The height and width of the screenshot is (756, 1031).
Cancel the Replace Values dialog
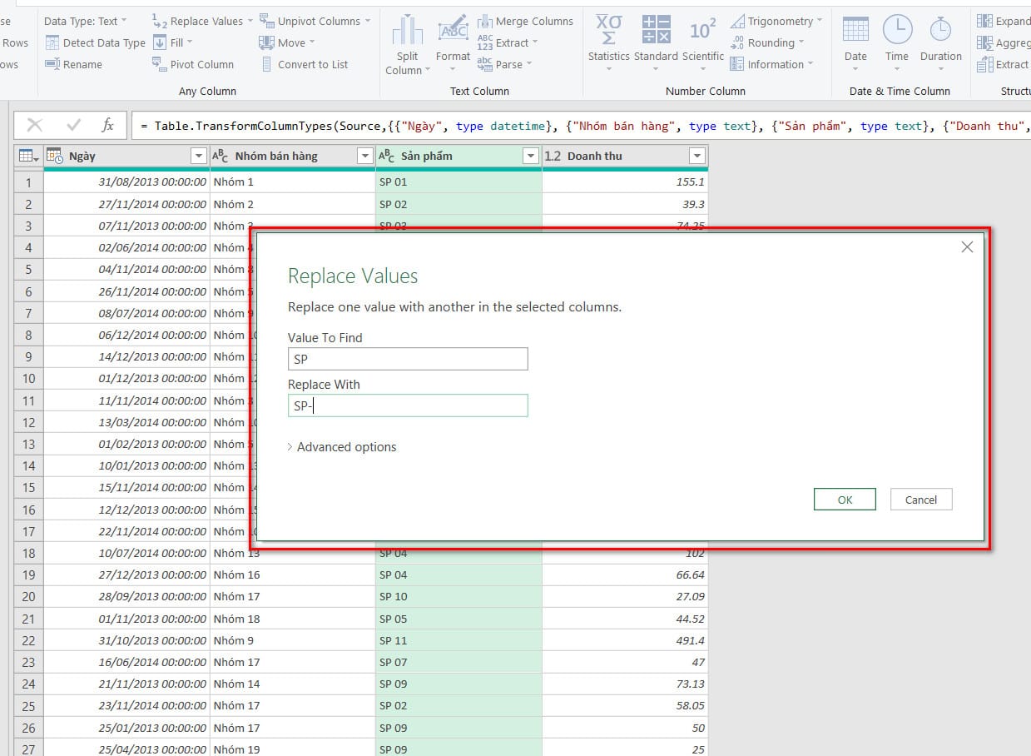pos(920,500)
